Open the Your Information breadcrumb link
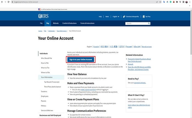192x118 pixels. 62,31
